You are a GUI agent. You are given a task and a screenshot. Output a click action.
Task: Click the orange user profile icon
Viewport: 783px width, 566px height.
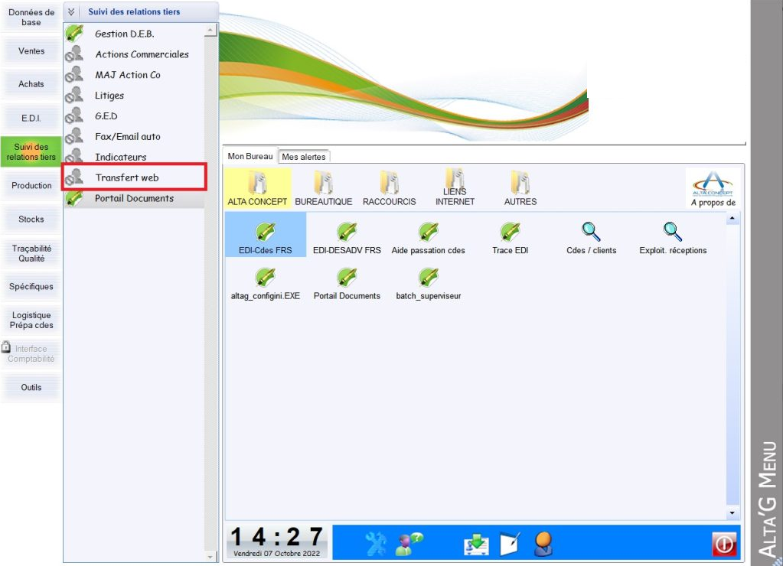pyautogui.click(x=543, y=543)
